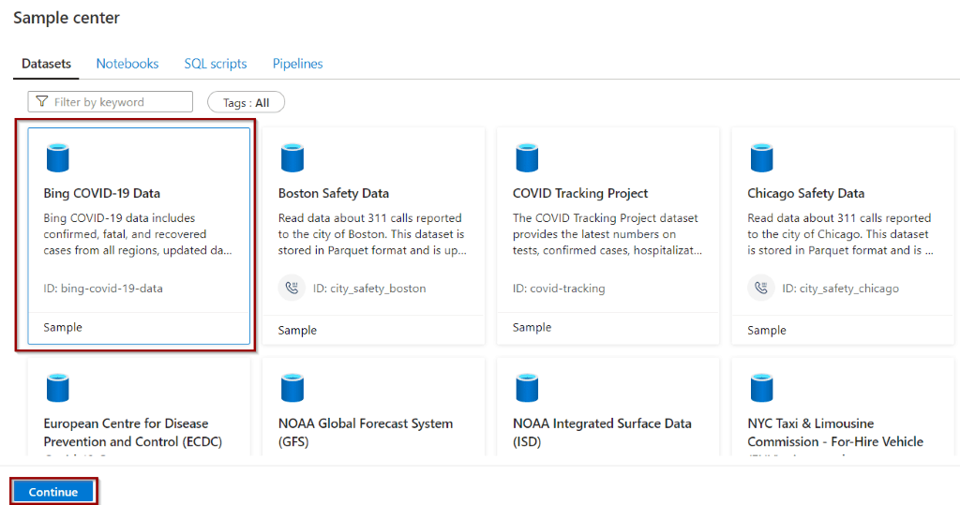Image resolution: width=960 pixels, height=505 pixels.
Task: Select the Boston Safety Data title
Action: pos(334,193)
